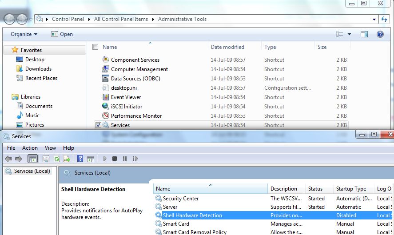The width and height of the screenshot is (394, 235).
Task: Uncheck the Services shortcut checkbox
Action: tap(98, 125)
